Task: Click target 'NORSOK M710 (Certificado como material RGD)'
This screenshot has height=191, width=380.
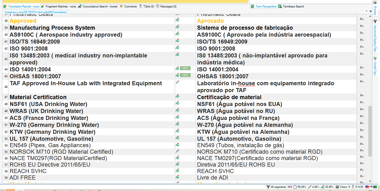Action: (x=260, y=152)
